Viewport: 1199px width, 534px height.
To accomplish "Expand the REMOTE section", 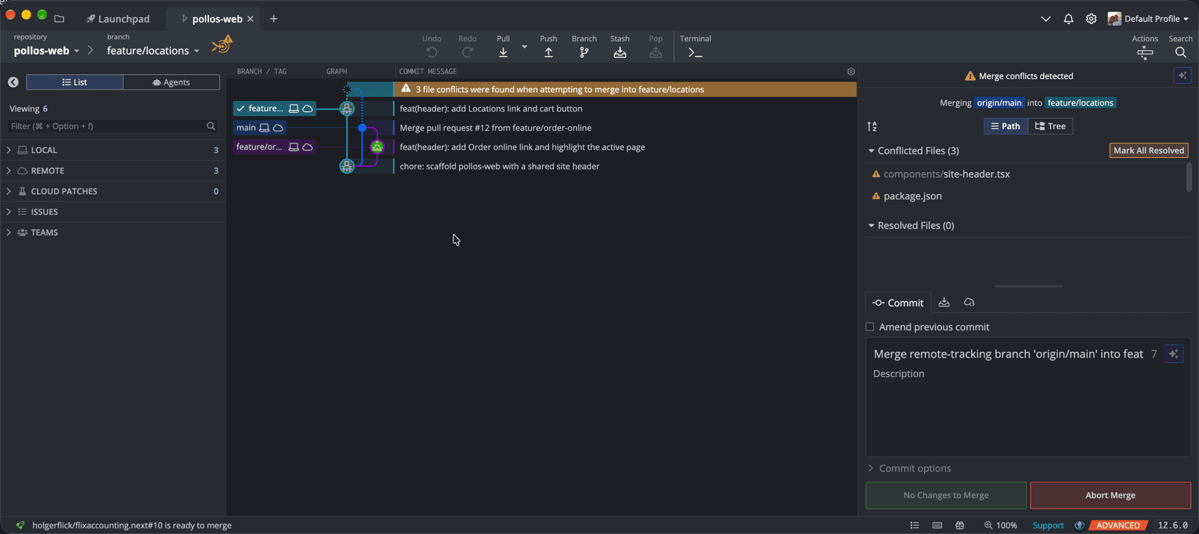I will pos(8,170).
